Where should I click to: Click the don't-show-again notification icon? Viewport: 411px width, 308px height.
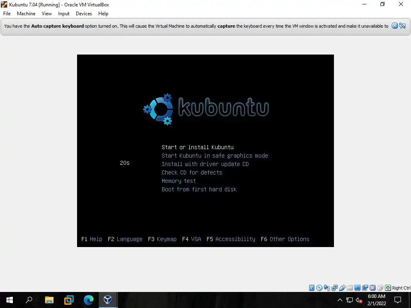pyautogui.click(x=403, y=26)
